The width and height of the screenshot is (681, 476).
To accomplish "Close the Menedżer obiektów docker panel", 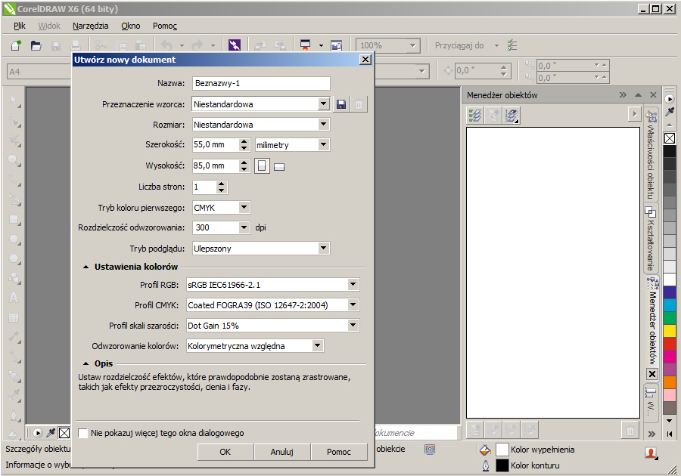I will coord(653,95).
